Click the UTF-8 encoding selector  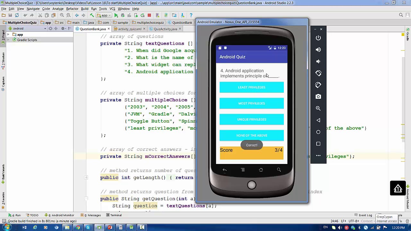click(x=353, y=221)
